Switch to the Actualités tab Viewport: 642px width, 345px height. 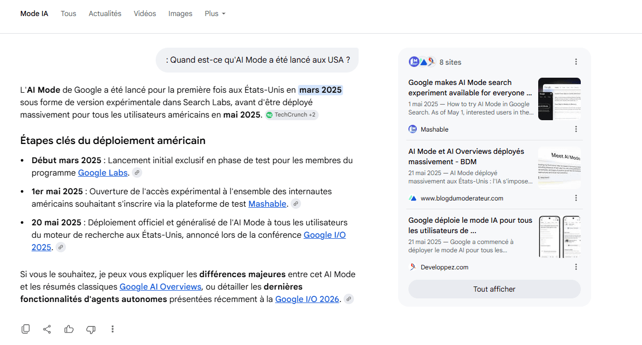tap(105, 14)
